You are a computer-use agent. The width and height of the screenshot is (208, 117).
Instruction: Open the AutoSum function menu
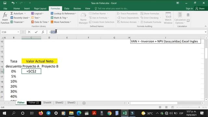[18, 14]
